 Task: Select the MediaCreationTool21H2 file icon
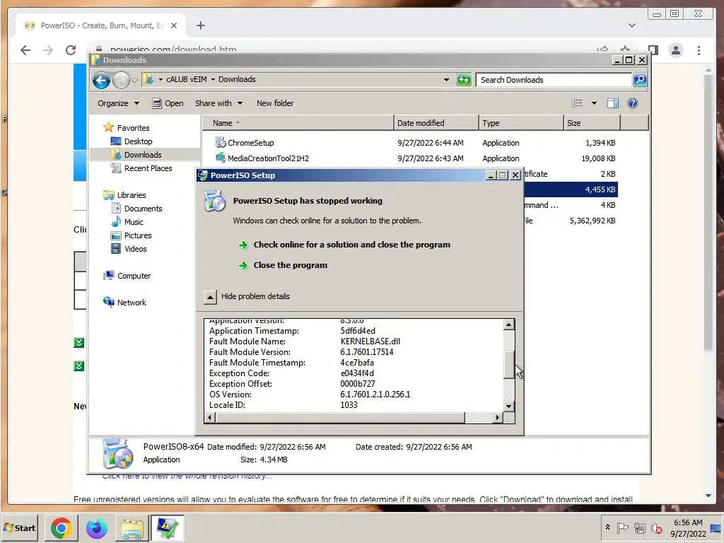pos(221,158)
